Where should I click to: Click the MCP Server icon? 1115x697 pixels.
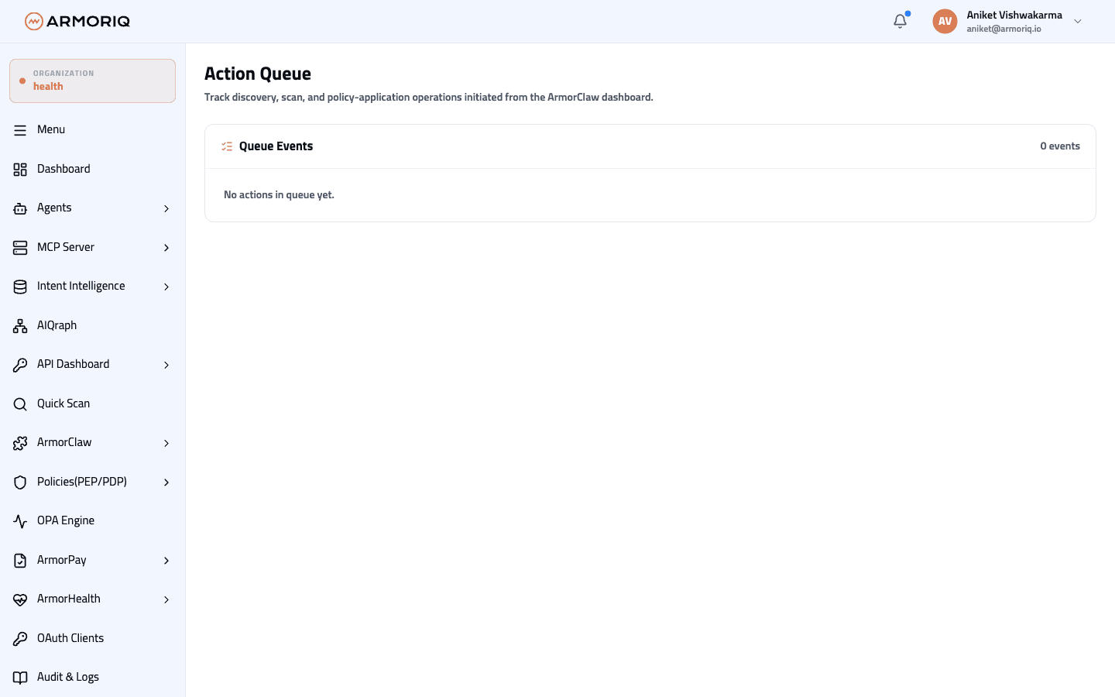point(20,247)
